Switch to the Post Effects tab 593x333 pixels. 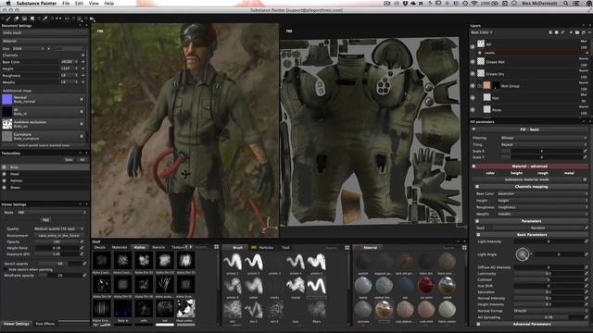coord(45,324)
